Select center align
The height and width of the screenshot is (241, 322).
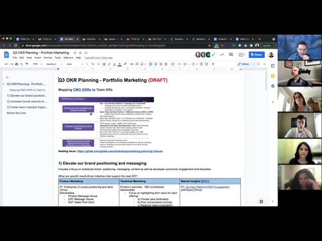156,64
